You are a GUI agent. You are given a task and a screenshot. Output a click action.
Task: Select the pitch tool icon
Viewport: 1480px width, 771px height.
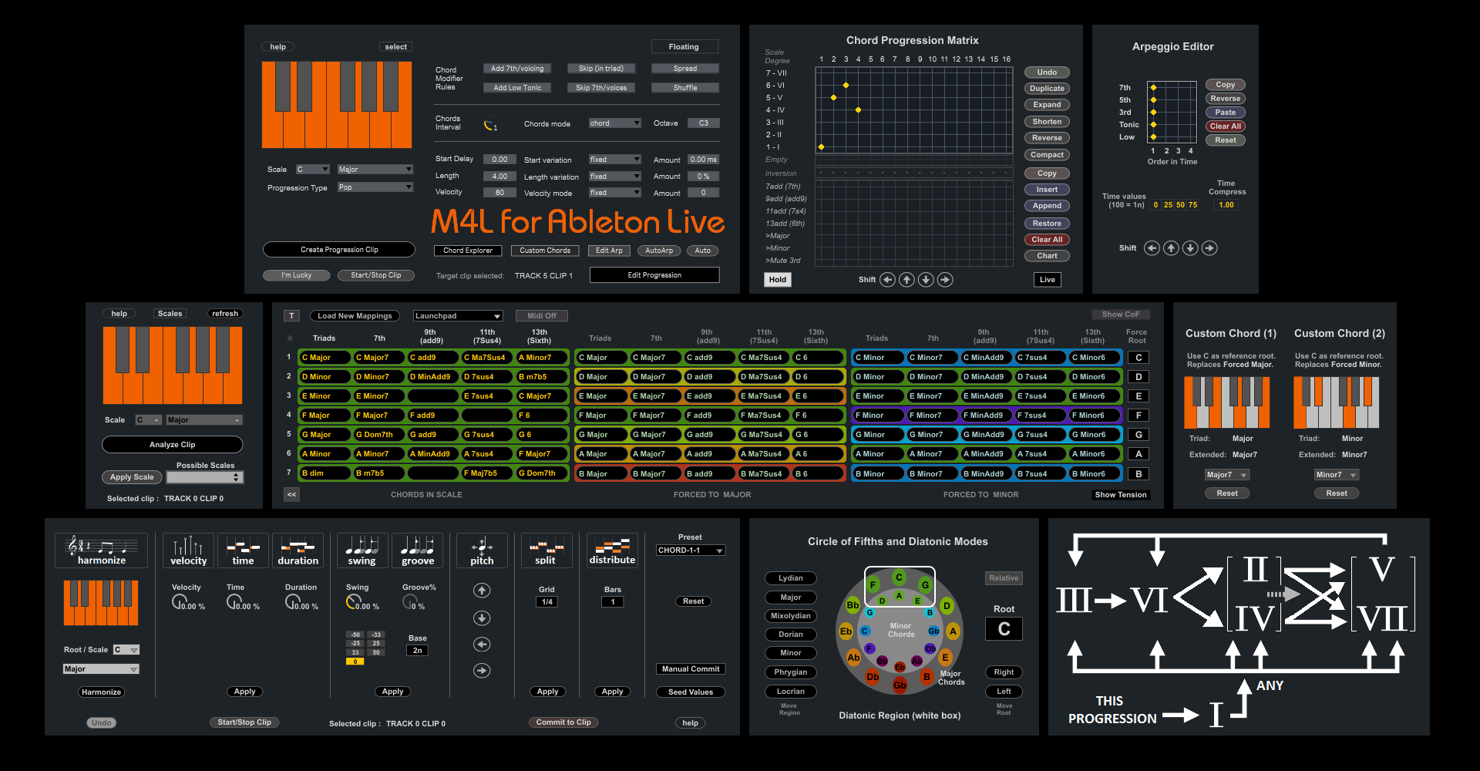[482, 550]
